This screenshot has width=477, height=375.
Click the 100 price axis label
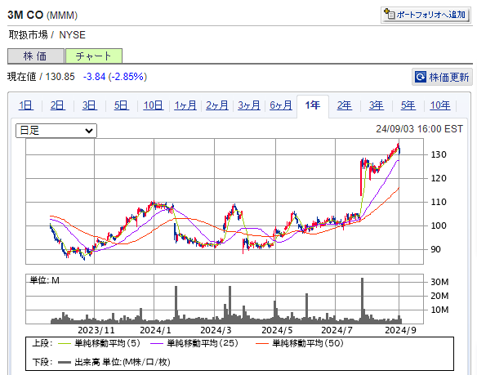pyautogui.click(x=439, y=225)
